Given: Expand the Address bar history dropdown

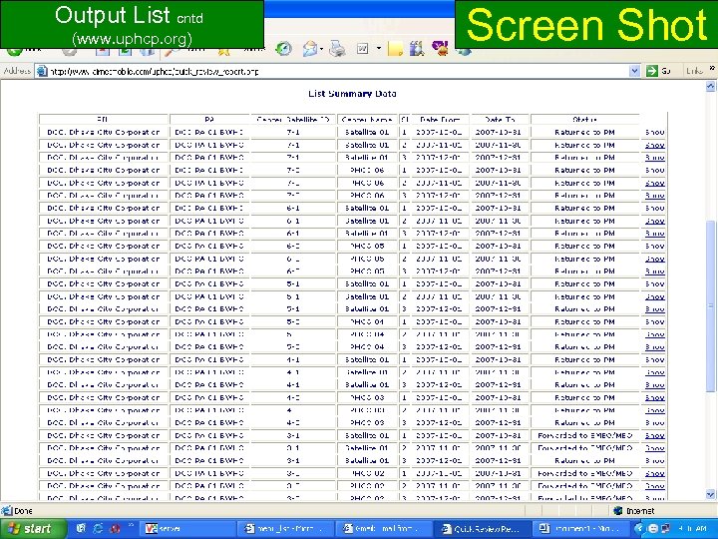Looking at the screenshot, I should point(634,71).
